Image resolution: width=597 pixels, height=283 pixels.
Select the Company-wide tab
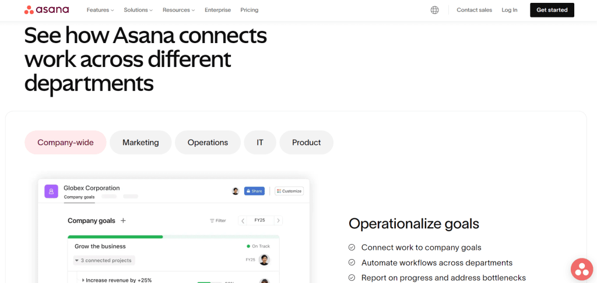(x=65, y=143)
